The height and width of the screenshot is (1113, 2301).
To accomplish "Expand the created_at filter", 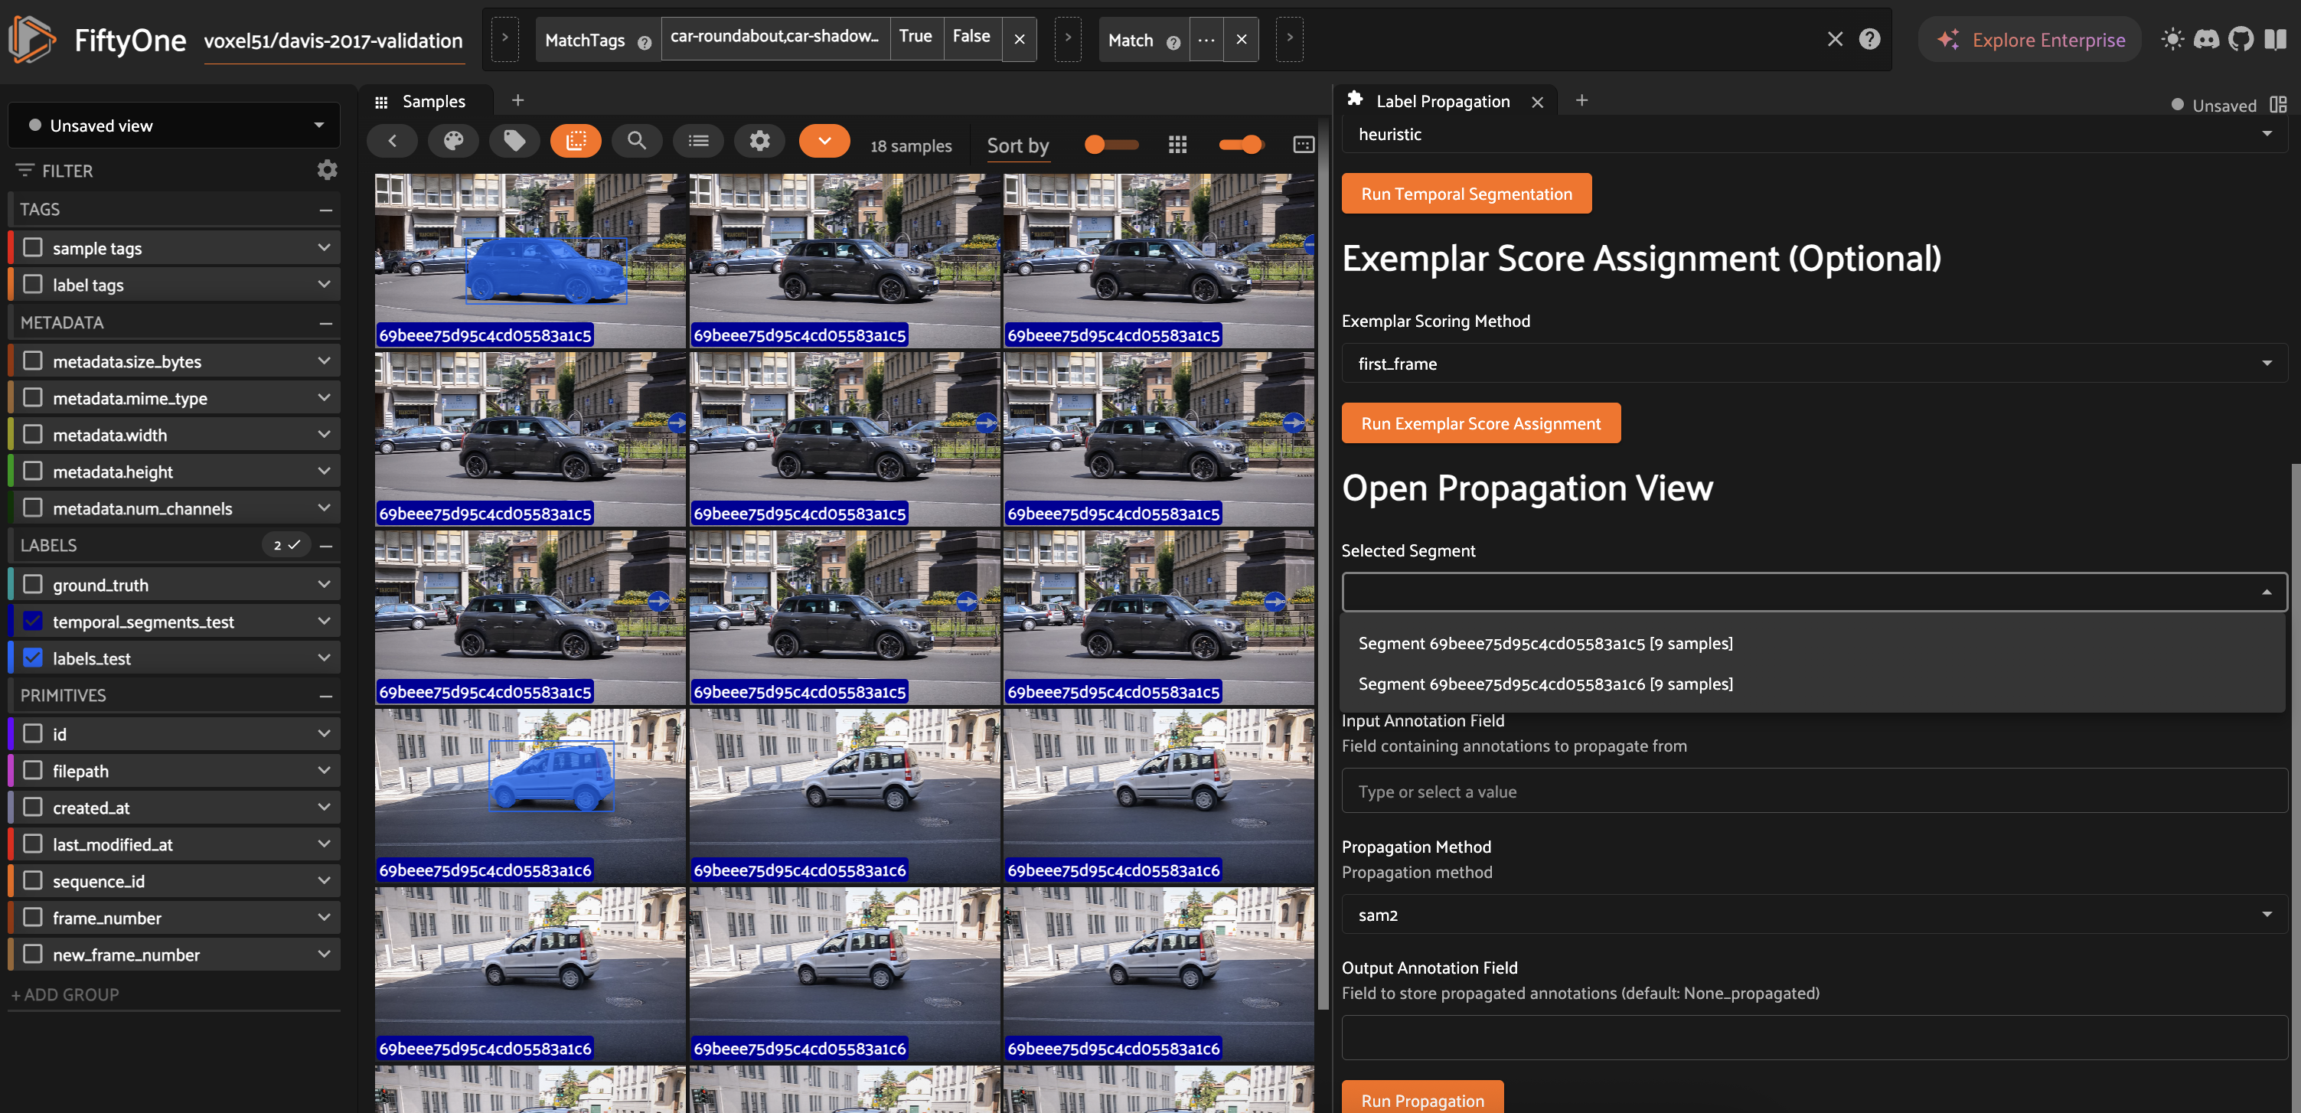I will point(325,807).
